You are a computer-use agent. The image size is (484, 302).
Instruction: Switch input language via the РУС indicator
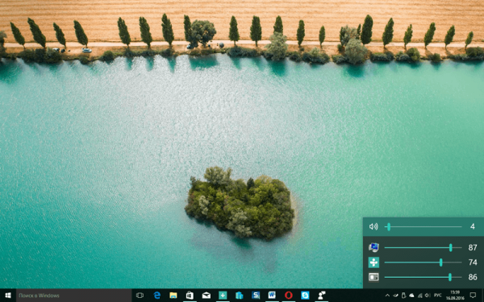pyautogui.click(x=438, y=296)
